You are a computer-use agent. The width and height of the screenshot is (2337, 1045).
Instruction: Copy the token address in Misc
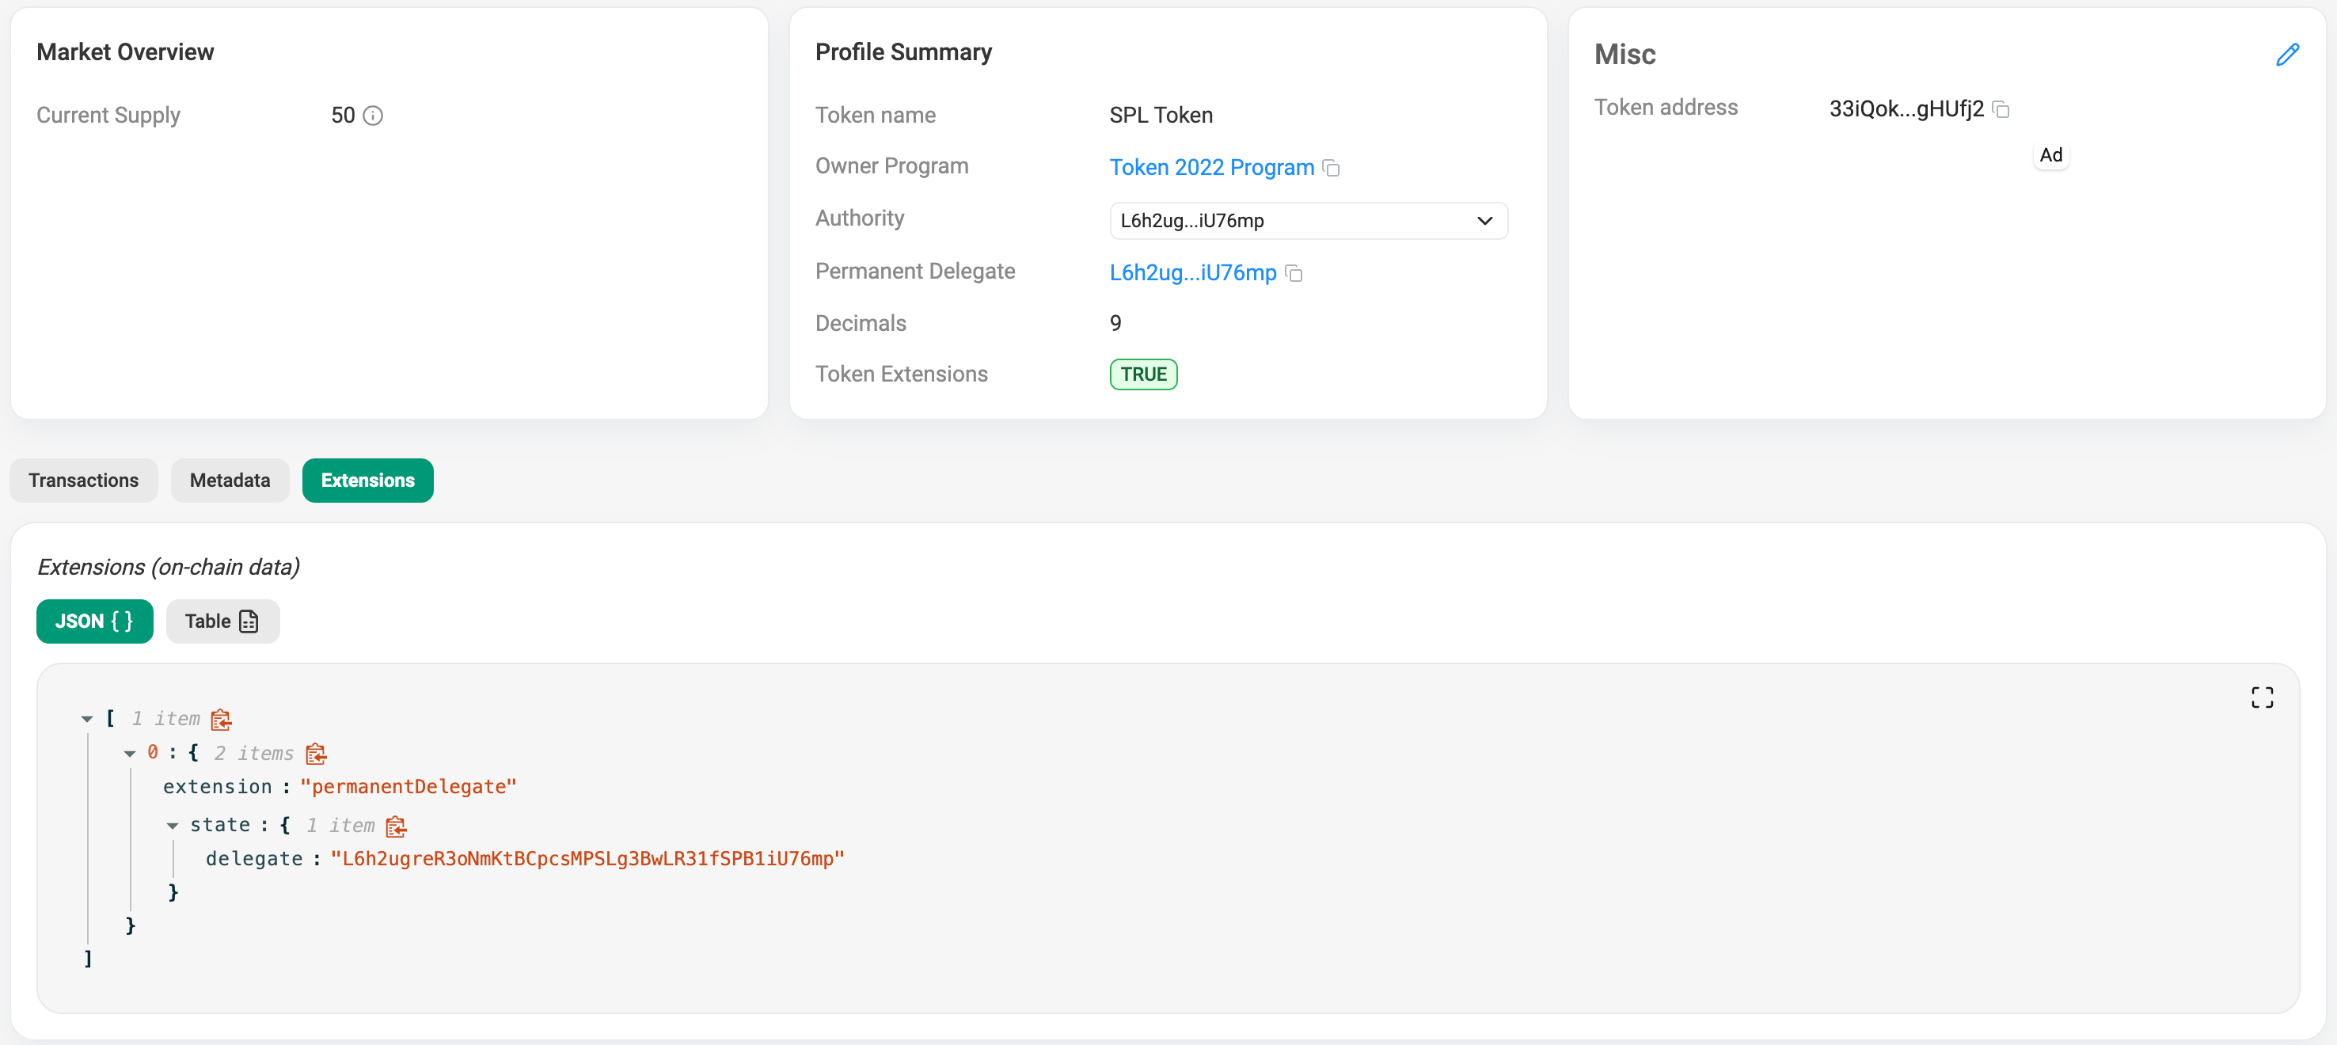2001,110
